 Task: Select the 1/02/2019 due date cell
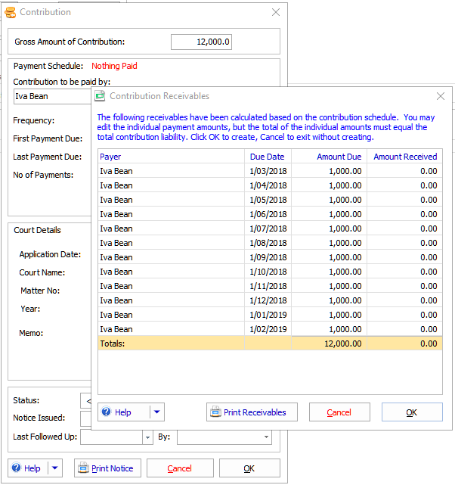pos(268,329)
